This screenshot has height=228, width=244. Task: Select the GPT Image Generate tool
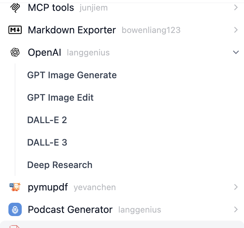(x=72, y=75)
